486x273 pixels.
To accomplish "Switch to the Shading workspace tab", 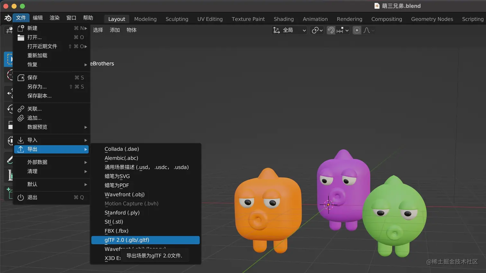I will [x=283, y=19].
